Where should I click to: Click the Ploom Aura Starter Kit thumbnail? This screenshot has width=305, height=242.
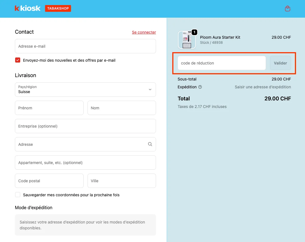click(x=187, y=40)
